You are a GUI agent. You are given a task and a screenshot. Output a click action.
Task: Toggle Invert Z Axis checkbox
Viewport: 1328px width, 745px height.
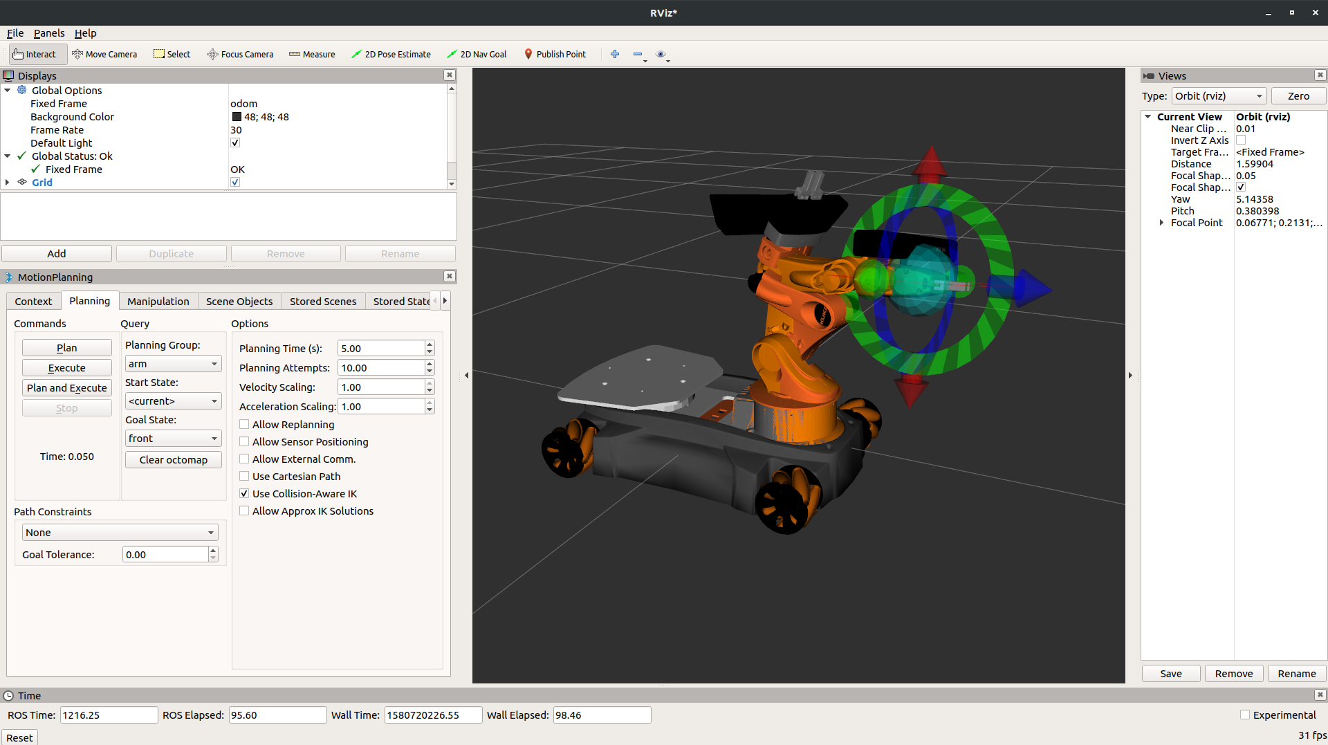point(1241,140)
